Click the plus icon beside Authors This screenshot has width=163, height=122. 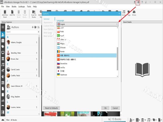[33, 27]
